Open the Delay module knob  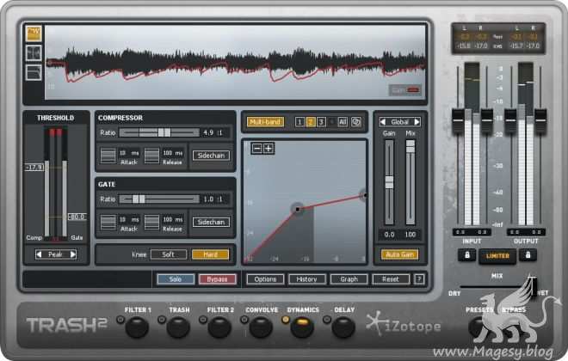[x=343, y=327]
